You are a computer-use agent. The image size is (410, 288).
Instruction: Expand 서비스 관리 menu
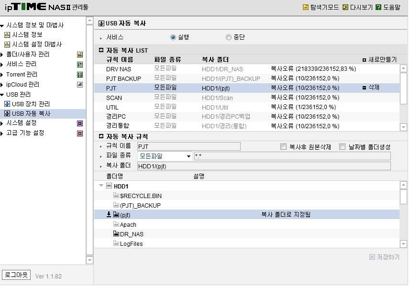point(2,65)
